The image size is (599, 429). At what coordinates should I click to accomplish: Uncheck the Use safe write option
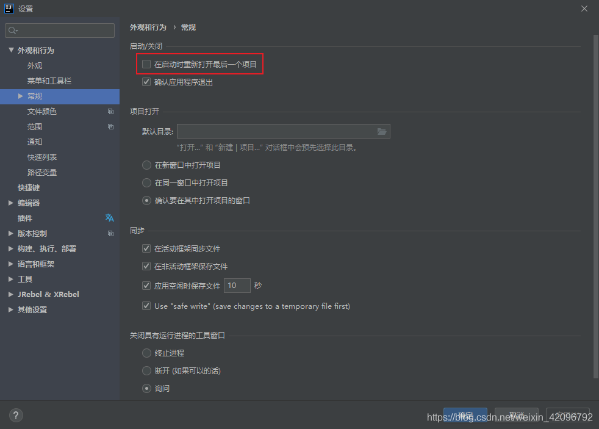tap(146, 306)
